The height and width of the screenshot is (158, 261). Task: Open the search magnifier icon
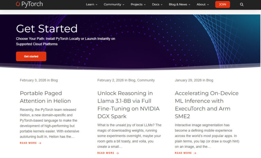242,4
